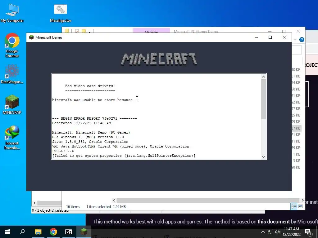Open the Windows Start menu
The height and width of the screenshot is (238, 318).
(7, 232)
